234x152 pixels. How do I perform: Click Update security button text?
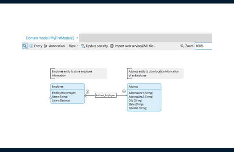click(x=97, y=46)
